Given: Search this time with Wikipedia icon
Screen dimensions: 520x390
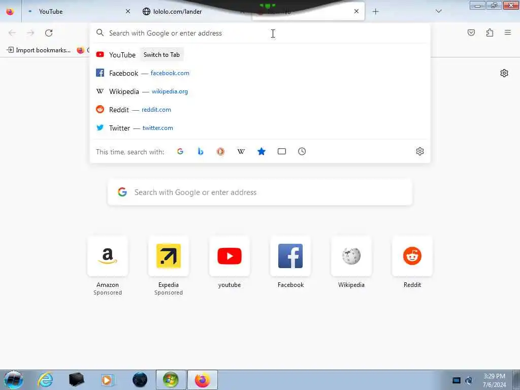Looking at the screenshot, I should point(241,151).
